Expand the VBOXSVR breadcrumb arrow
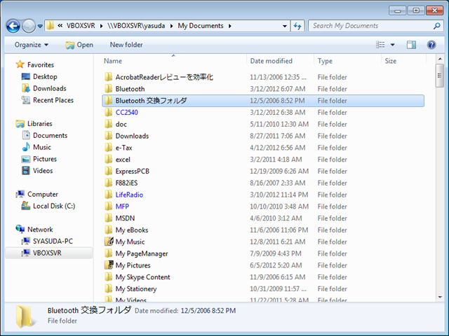The width and height of the screenshot is (449, 336). [x=101, y=26]
